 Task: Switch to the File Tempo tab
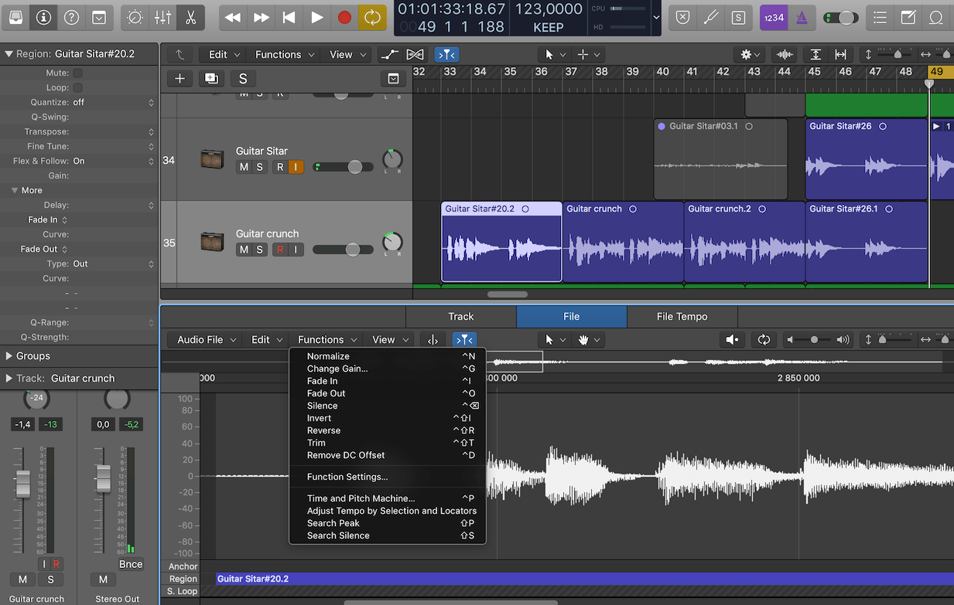pyautogui.click(x=682, y=316)
